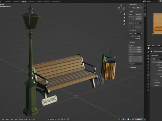162x121 pixels.
Task: Open the Physics properties tab
Action: (x=148, y=81)
